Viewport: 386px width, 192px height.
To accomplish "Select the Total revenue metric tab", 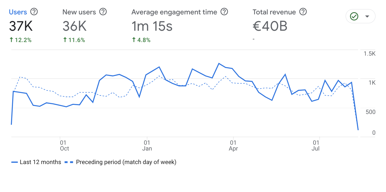I will (x=274, y=12).
